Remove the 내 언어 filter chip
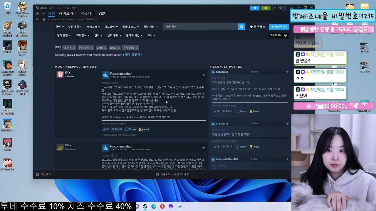 click(x=74, y=47)
